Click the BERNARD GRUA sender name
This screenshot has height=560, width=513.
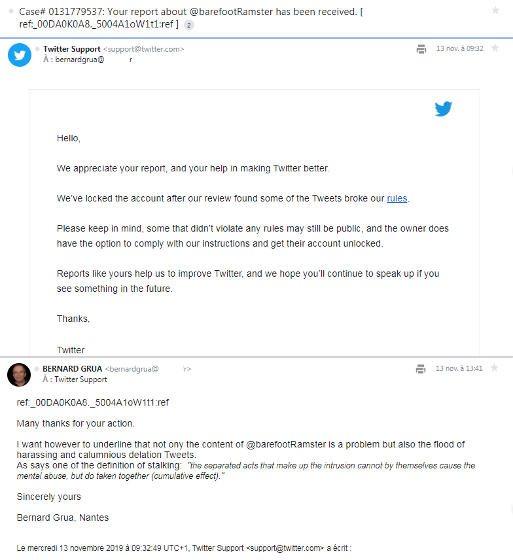72,369
